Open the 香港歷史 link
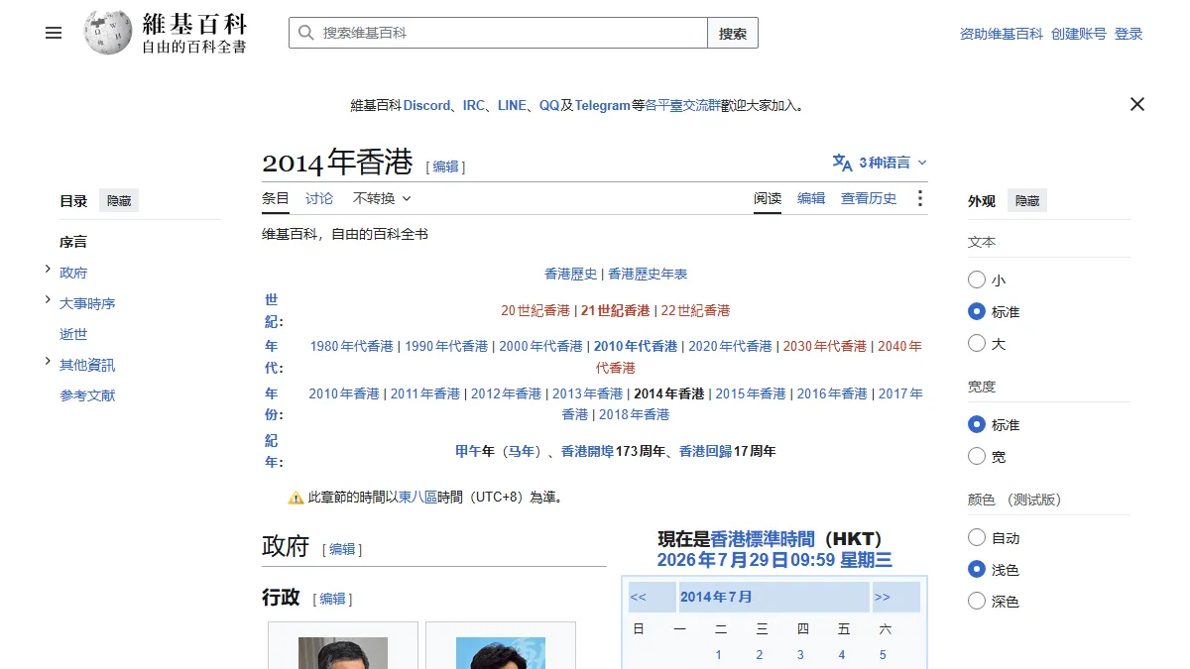 click(571, 274)
